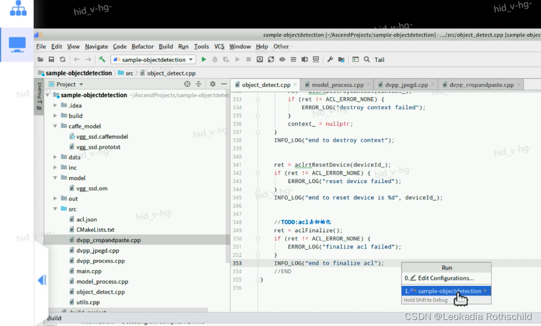This screenshot has height=326, width=541.
Task: Click the locate target icon in Project panel
Action: pos(187,84)
